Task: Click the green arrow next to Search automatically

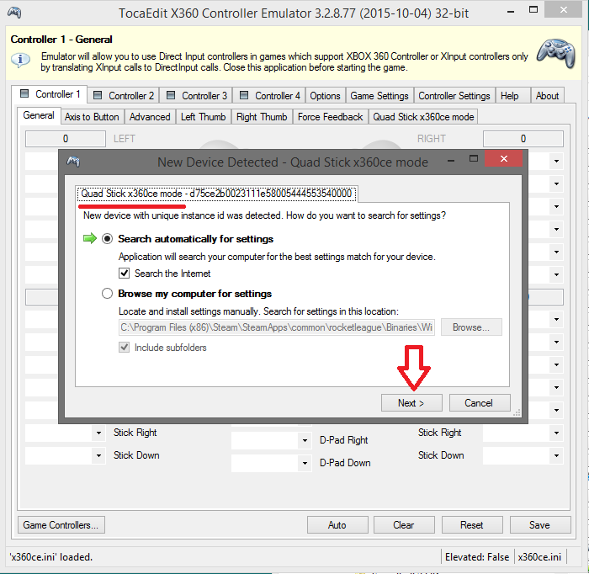Action: tap(90, 238)
